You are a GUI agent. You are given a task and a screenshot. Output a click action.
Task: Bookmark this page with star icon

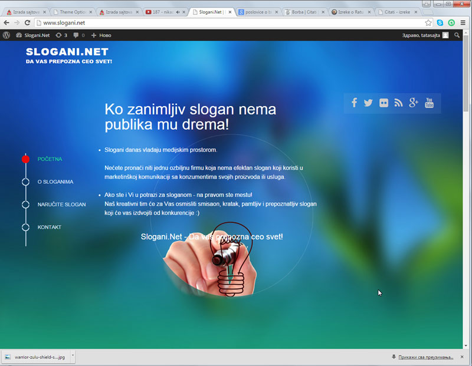coord(428,22)
